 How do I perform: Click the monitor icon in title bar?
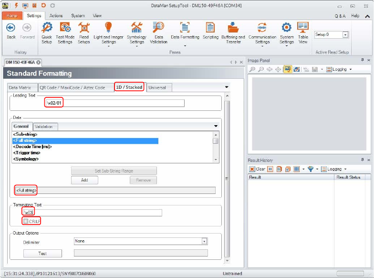pos(25,5)
